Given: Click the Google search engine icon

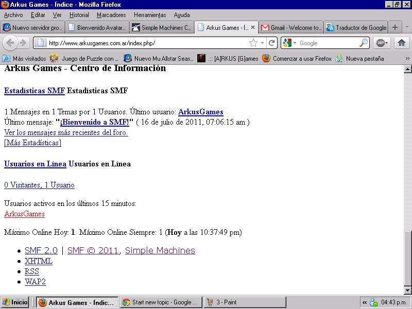Looking at the screenshot, I should pos(287,43).
